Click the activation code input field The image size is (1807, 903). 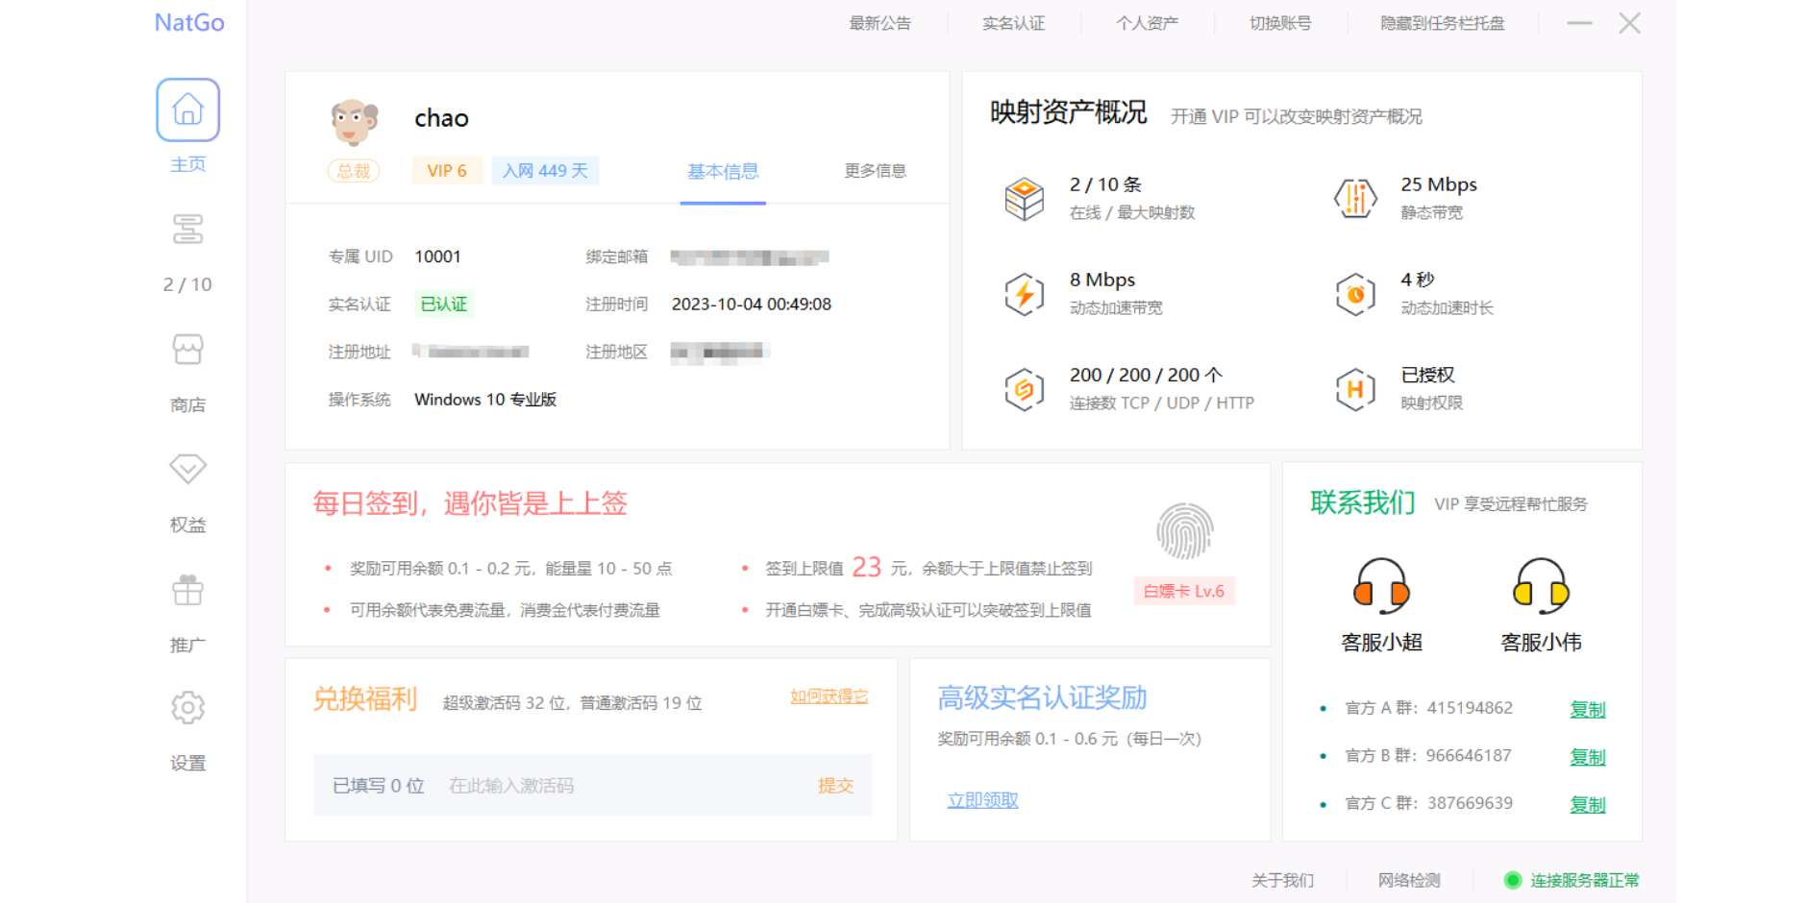pos(615,786)
